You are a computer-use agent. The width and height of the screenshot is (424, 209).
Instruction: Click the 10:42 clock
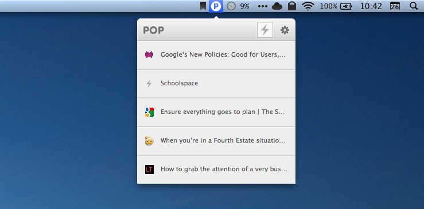click(371, 6)
